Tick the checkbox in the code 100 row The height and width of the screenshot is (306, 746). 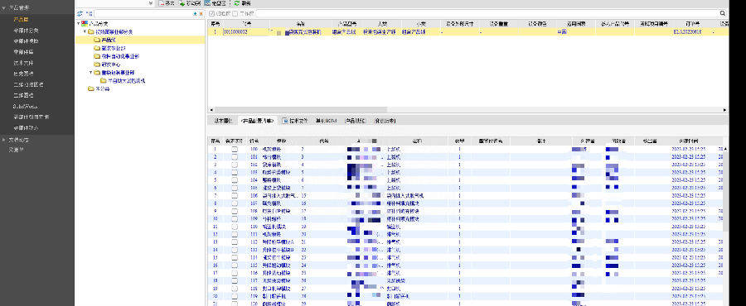(234, 149)
